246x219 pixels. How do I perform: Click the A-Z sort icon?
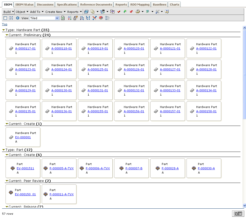click(70, 18)
